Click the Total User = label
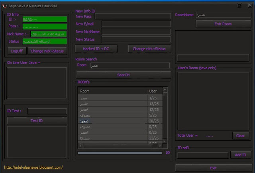 point(187,136)
